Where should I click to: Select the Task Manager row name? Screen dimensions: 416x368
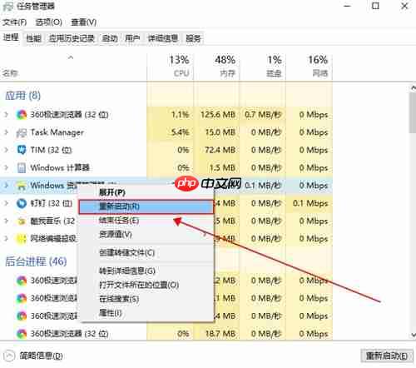click(57, 132)
